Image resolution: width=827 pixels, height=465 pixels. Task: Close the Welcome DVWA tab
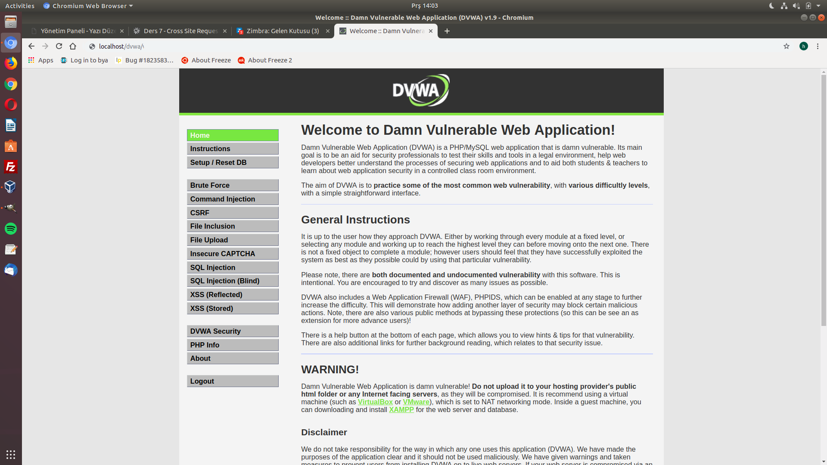(431, 31)
